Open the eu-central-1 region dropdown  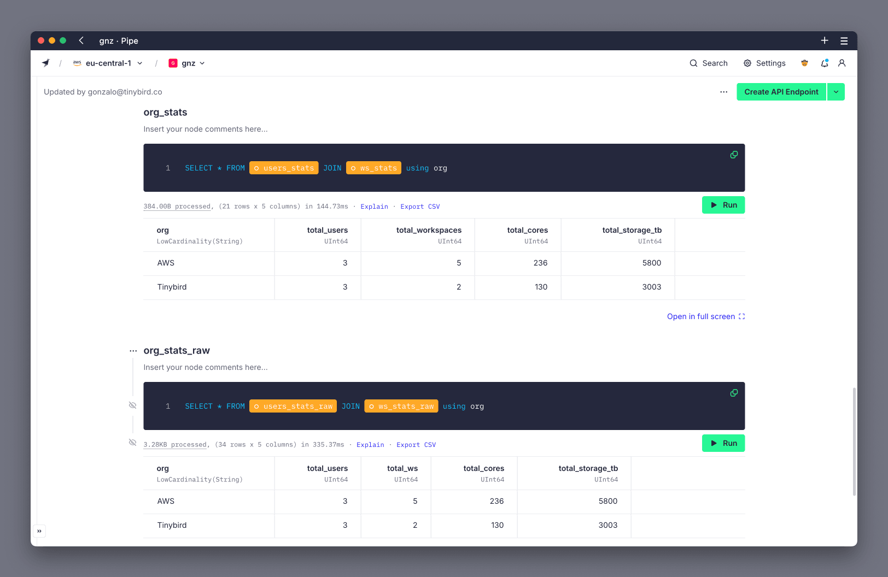point(140,63)
